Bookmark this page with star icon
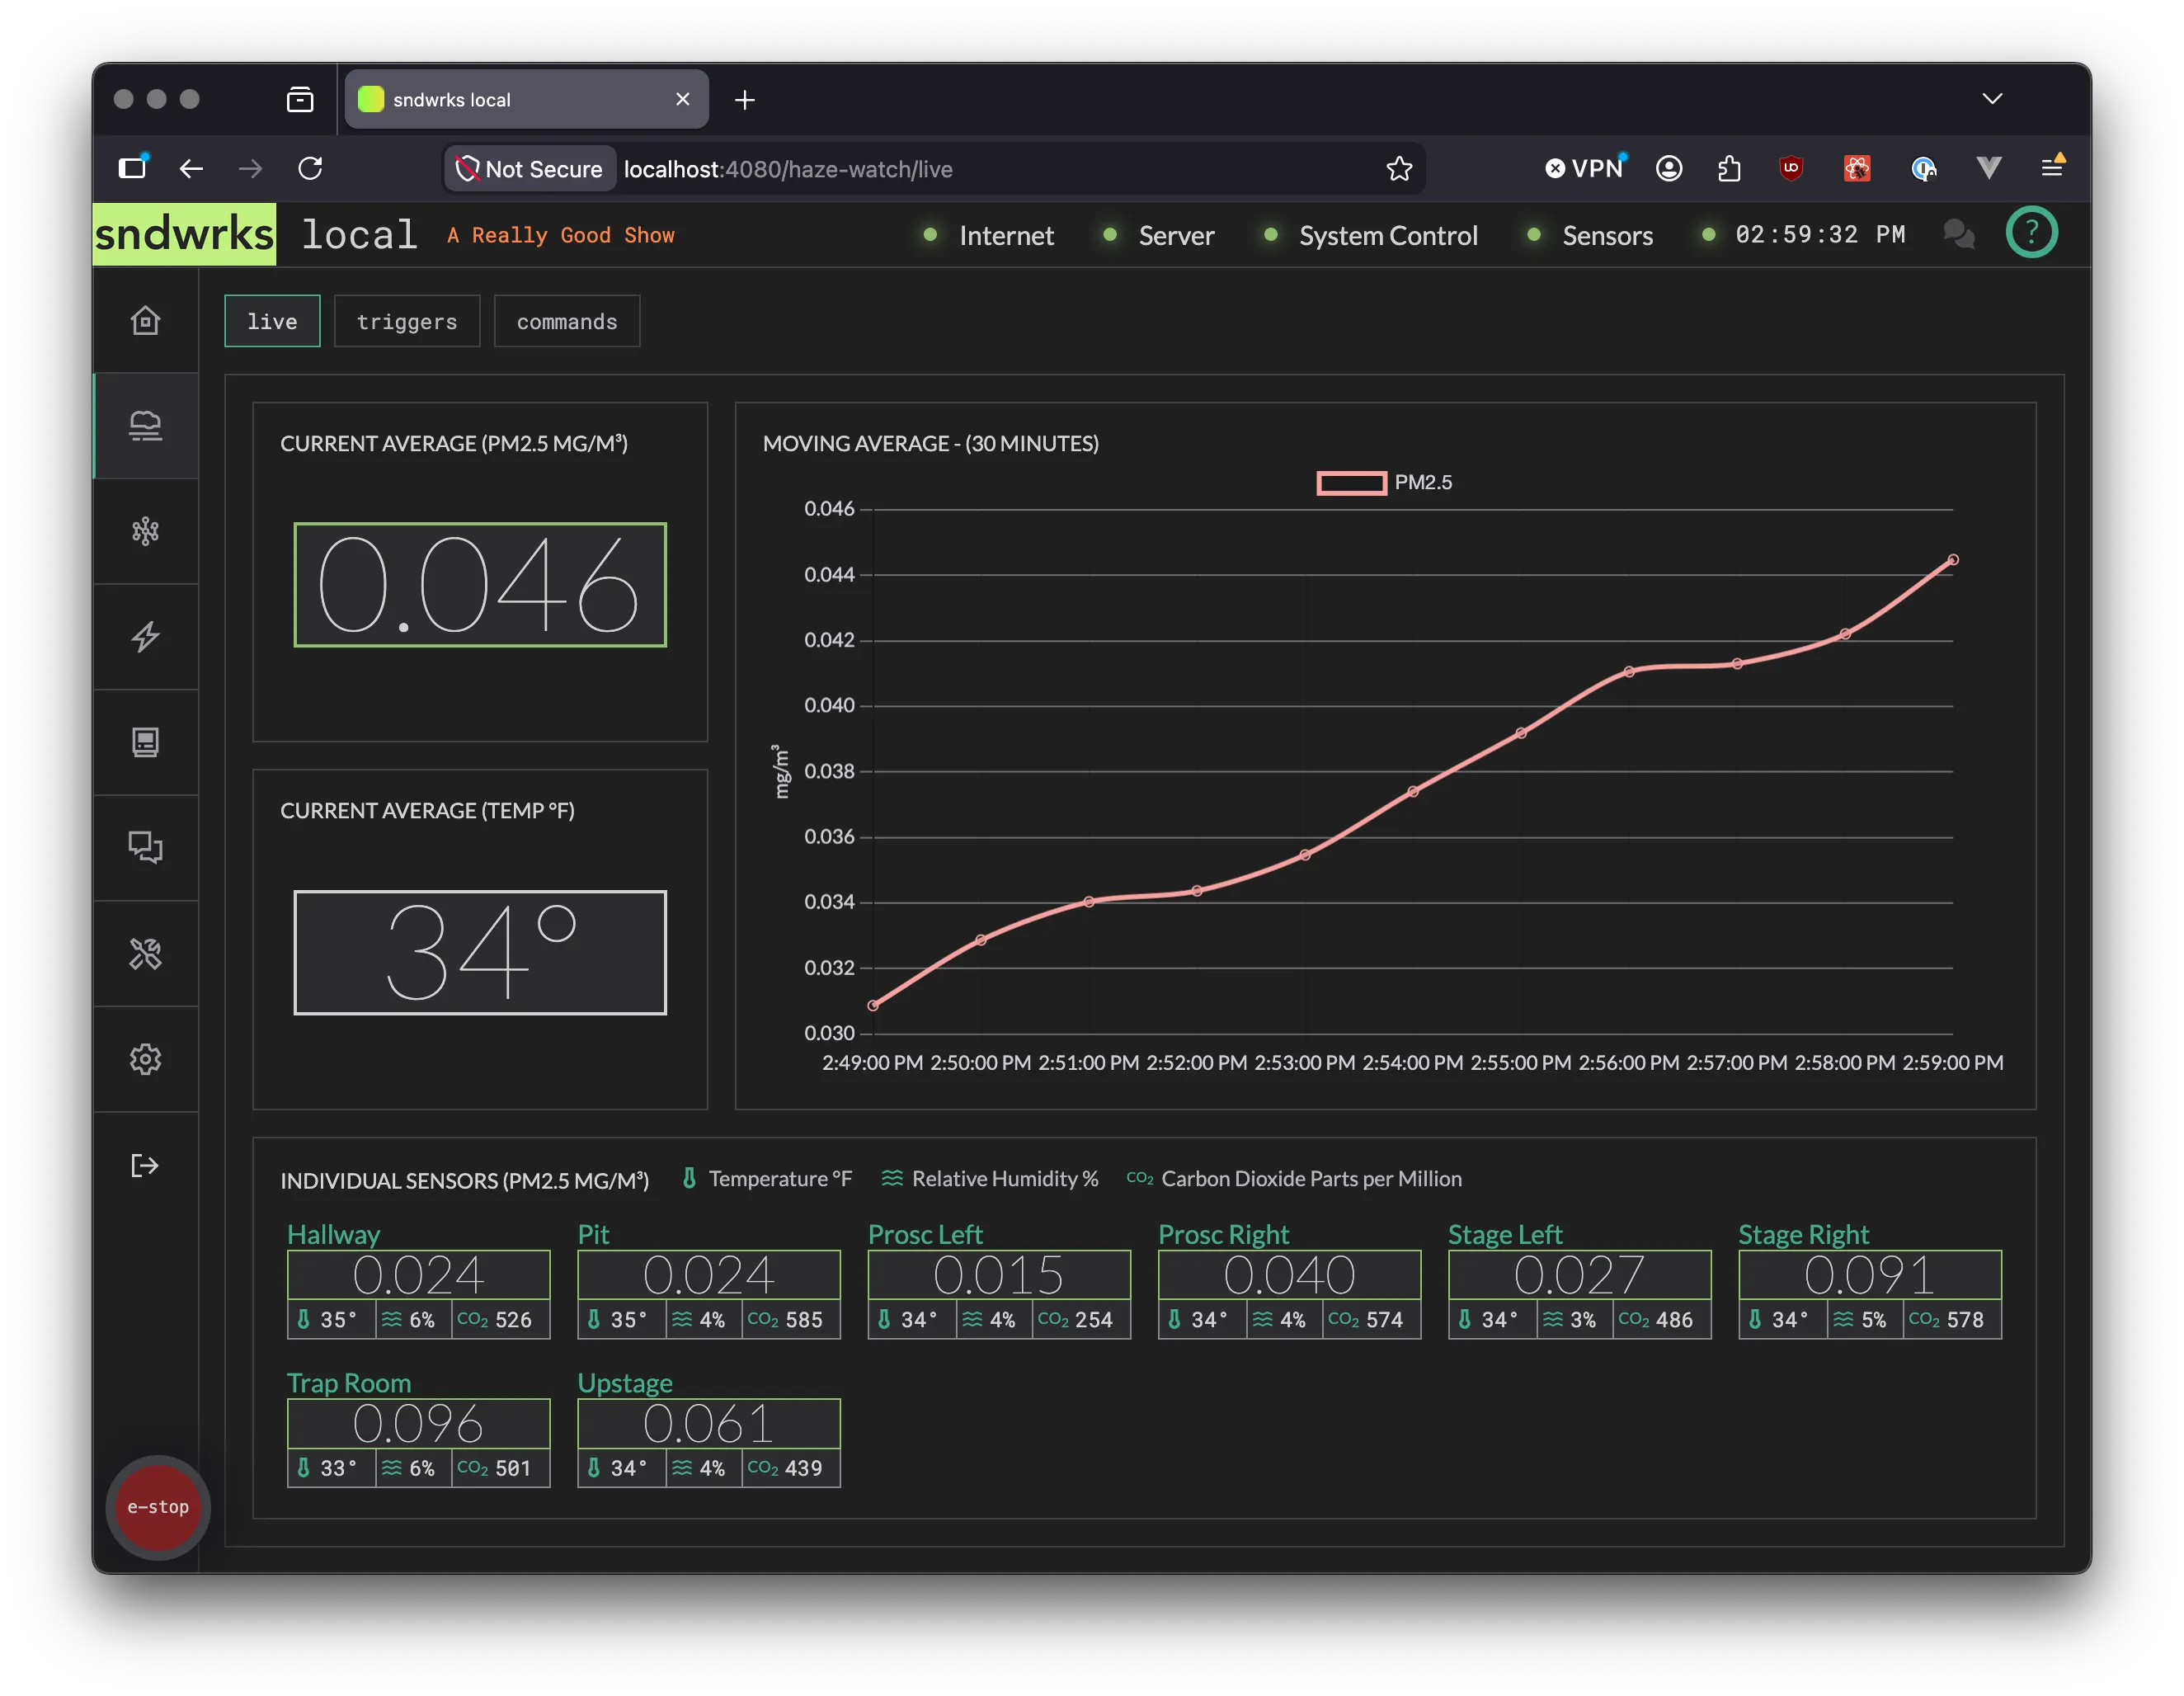2184x1696 pixels. (x=1399, y=168)
